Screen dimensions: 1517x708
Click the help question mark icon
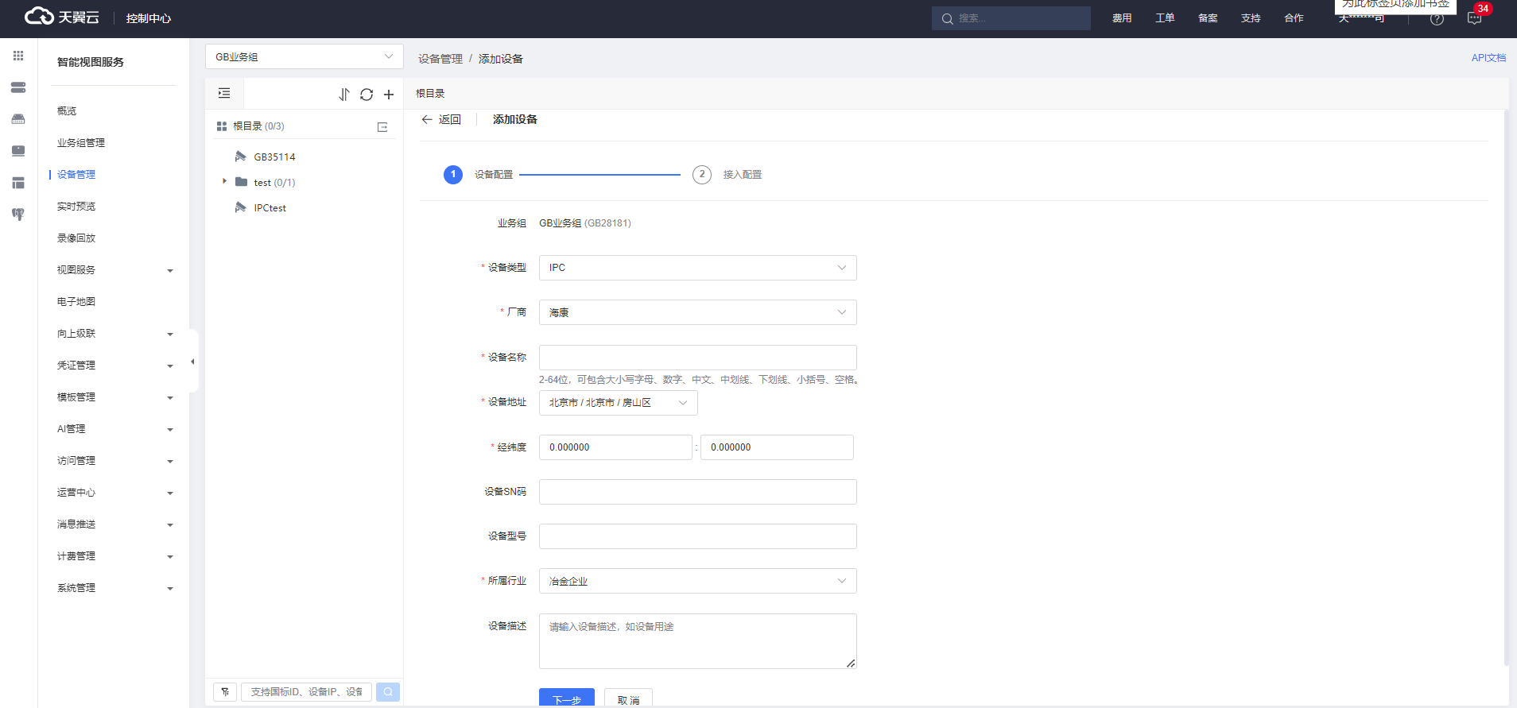(1437, 18)
